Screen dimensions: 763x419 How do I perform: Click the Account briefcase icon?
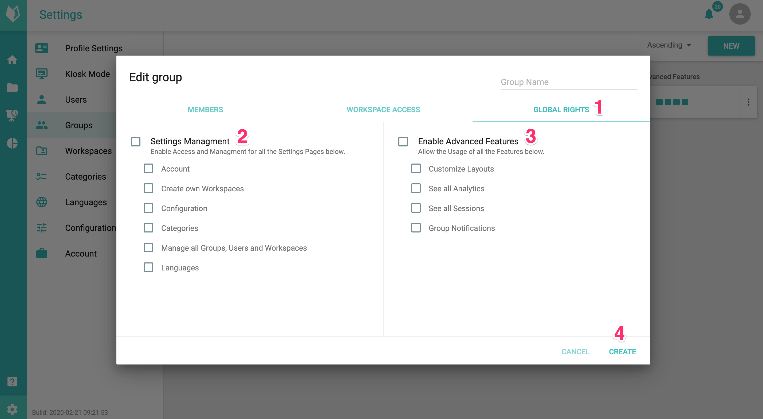click(41, 253)
